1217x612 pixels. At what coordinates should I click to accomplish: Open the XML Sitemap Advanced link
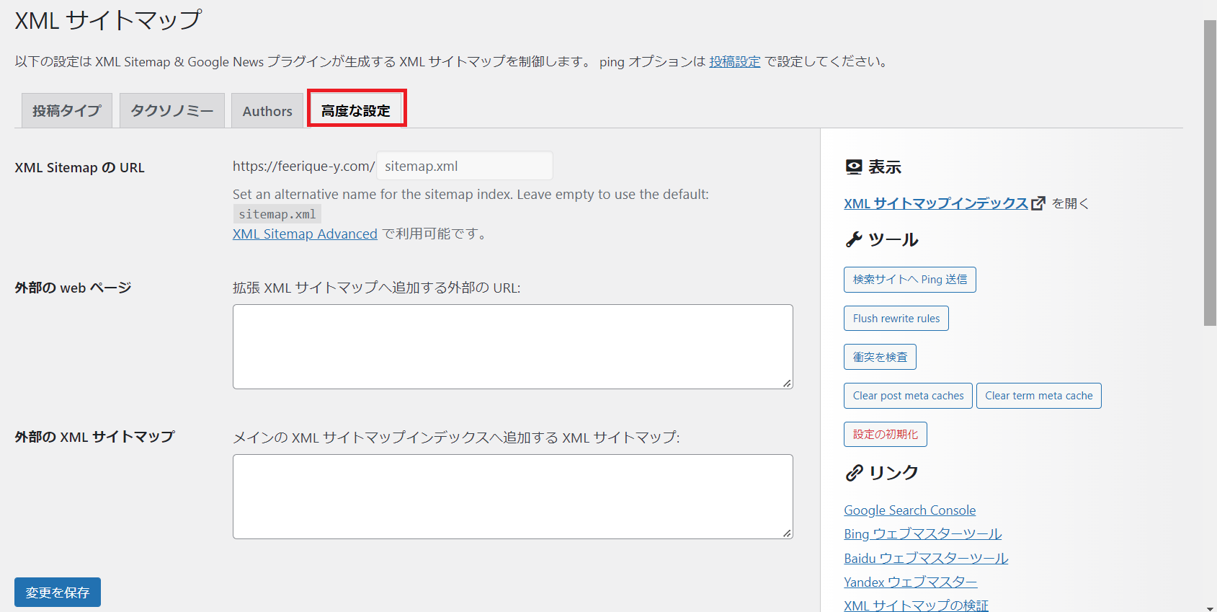click(x=305, y=234)
